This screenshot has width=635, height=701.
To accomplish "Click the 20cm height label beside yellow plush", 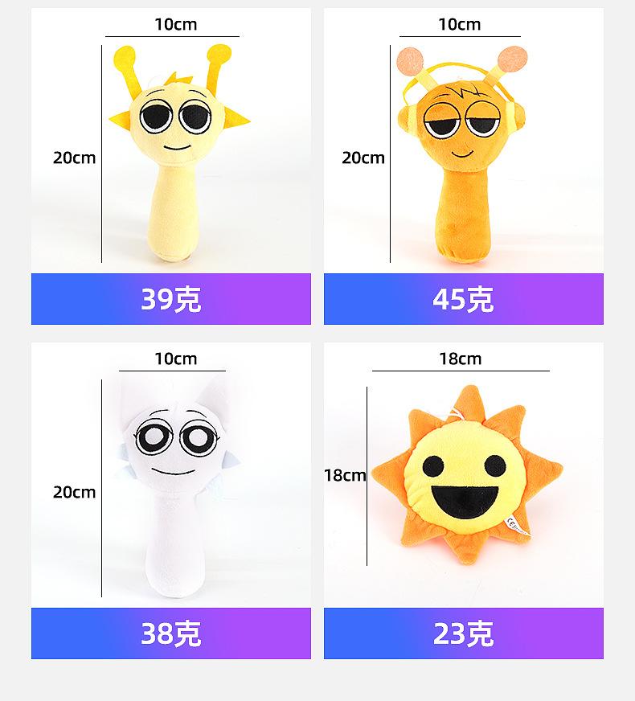I will (74, 158).
